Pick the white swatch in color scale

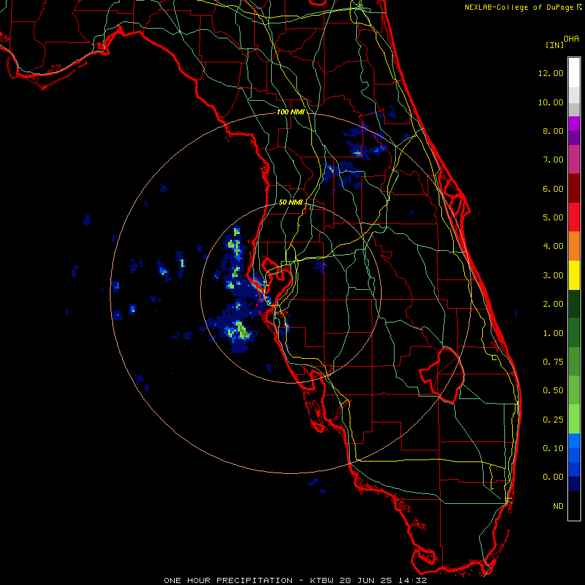pos(574,72)
